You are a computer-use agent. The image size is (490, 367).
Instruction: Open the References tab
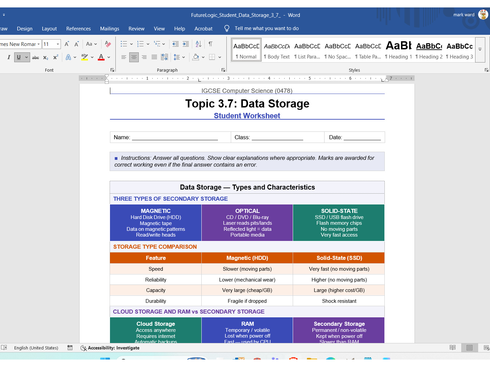79,29
